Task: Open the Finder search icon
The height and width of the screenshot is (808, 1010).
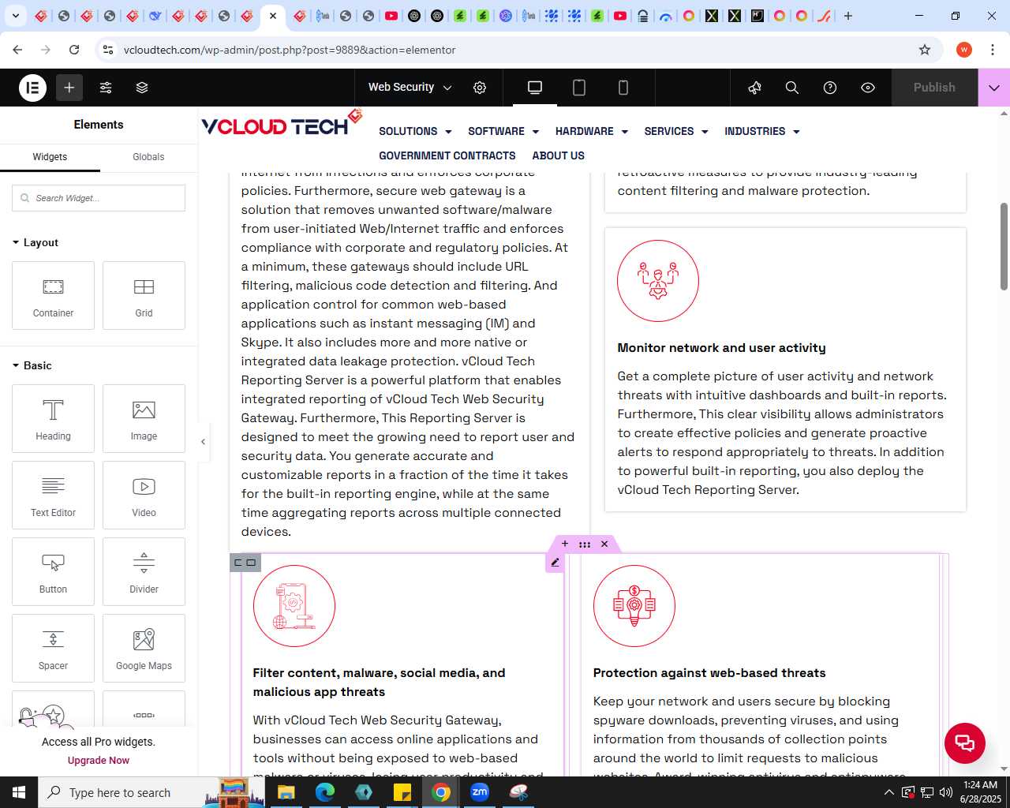Action: (792, 88)
